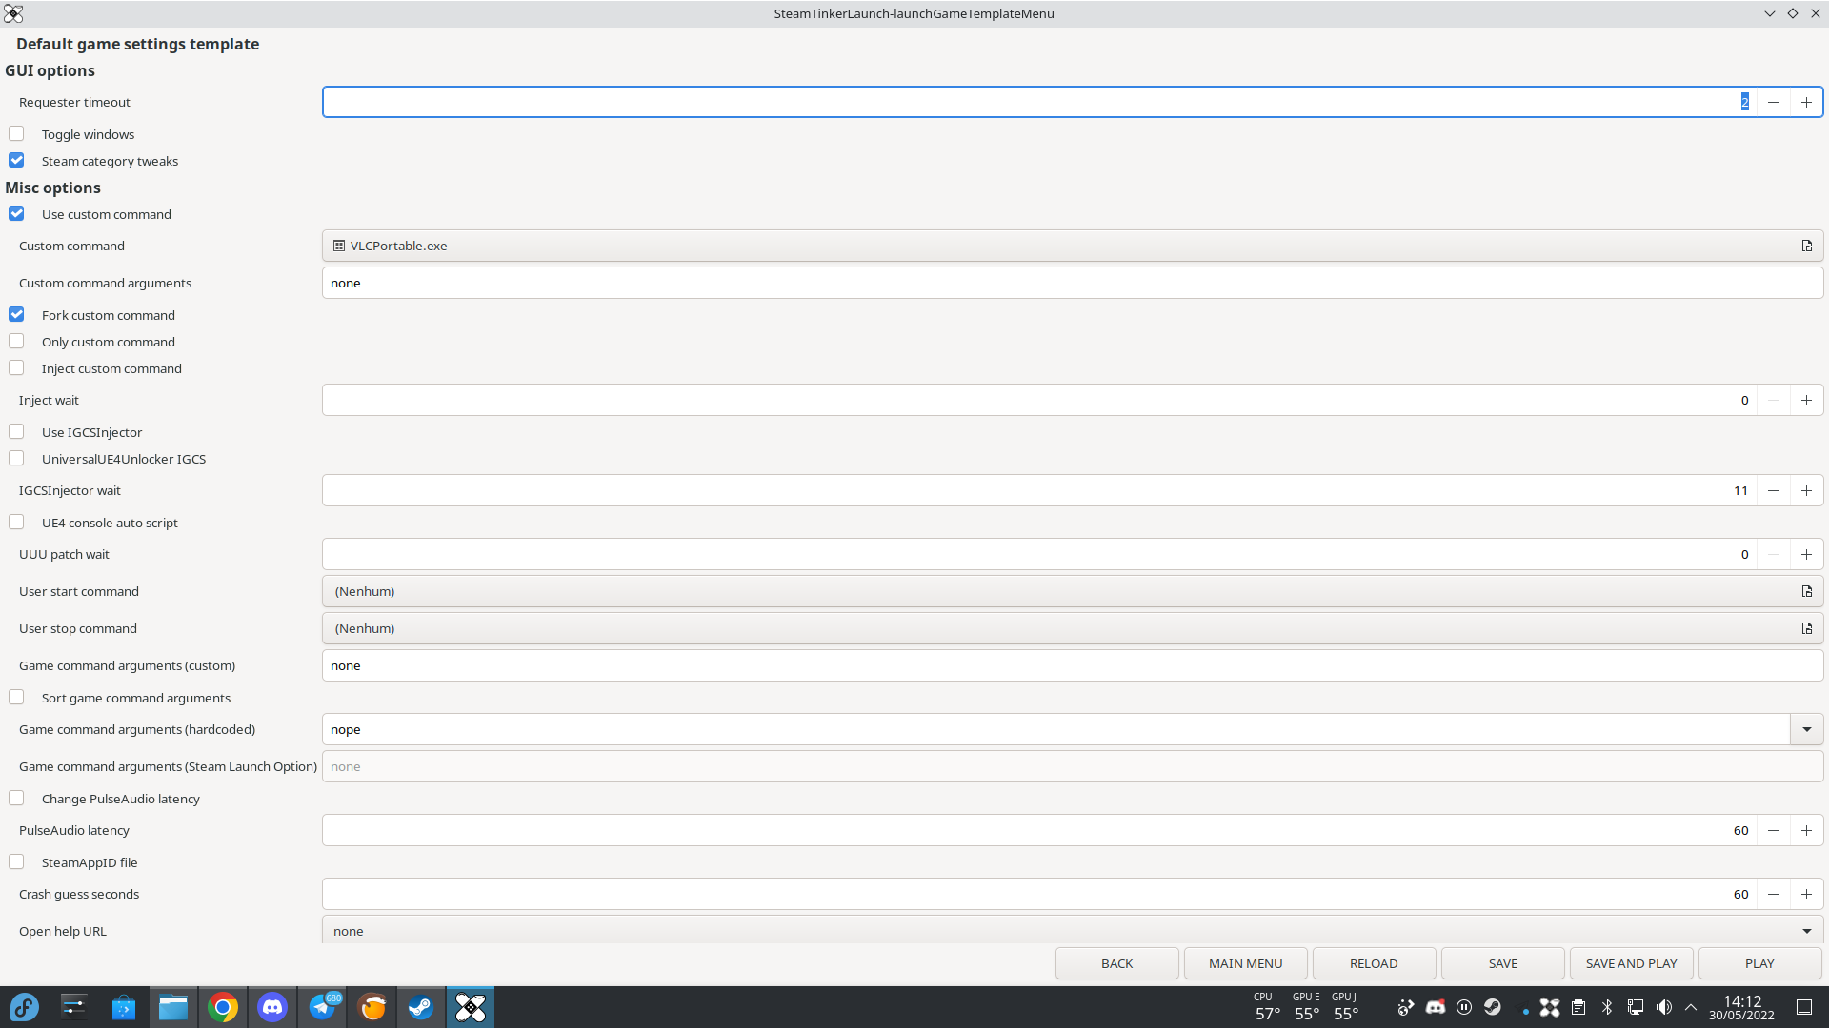Screen dimensions: 1829x1028
Task: Browse file for User start command
Action: [x=1806, y=591]
